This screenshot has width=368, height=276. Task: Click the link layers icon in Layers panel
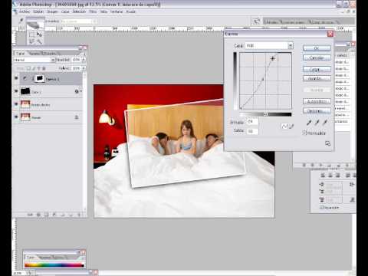30,215
